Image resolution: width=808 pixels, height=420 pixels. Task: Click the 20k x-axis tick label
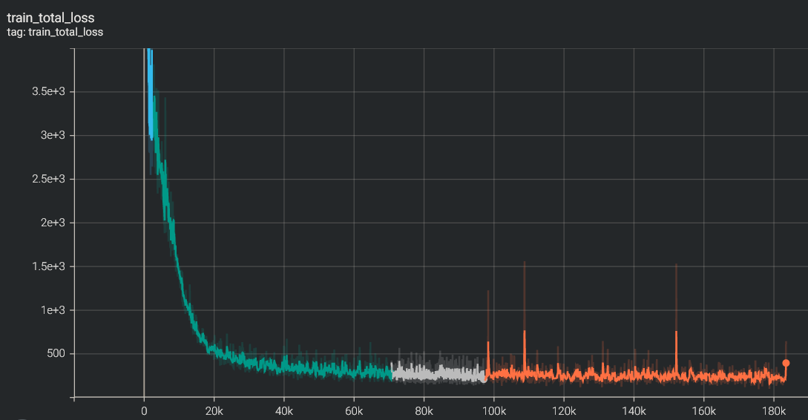click(214, 409)
